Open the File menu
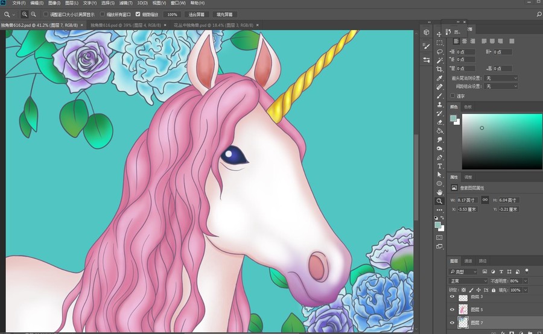This screenshot has height=334, width=543. pos(19,3)
